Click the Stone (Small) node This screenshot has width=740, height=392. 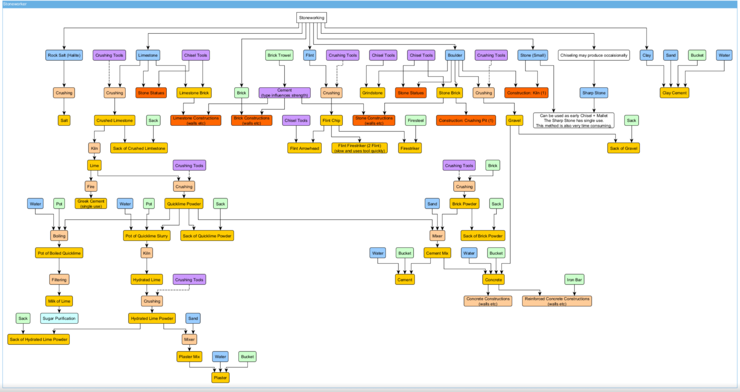pos(533,55)
